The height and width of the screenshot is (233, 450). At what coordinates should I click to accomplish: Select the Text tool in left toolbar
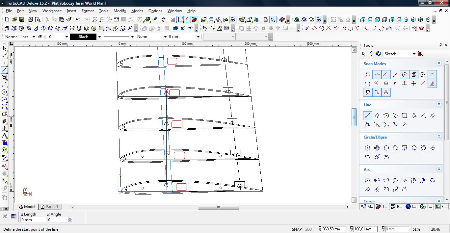tap(5, 136)
